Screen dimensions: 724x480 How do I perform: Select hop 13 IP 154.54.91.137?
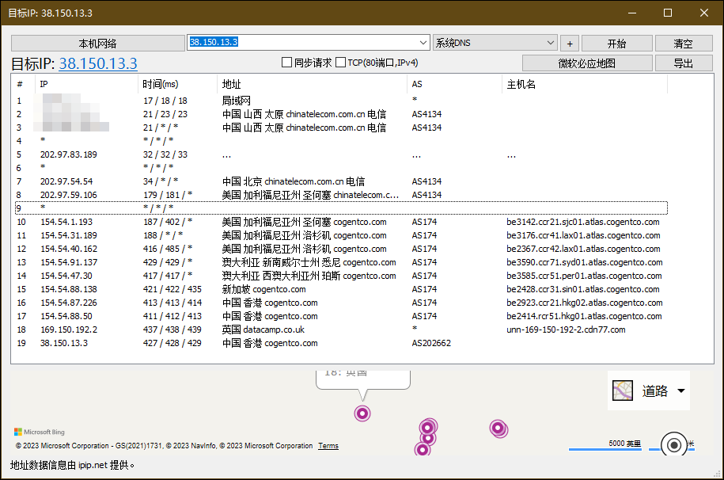pos(68,262)
